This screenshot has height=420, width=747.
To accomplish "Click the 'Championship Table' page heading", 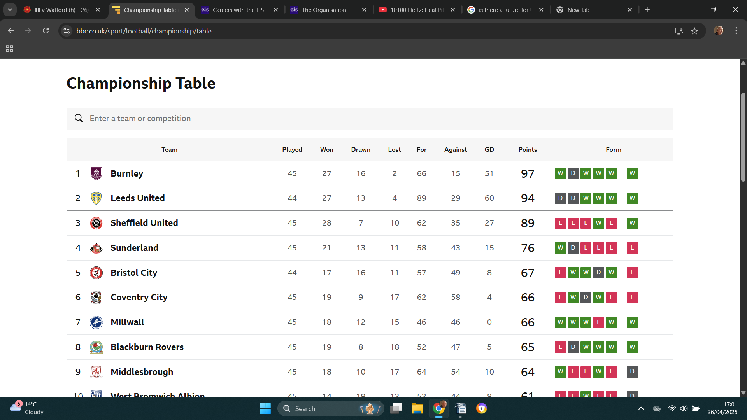I will 141,84.
